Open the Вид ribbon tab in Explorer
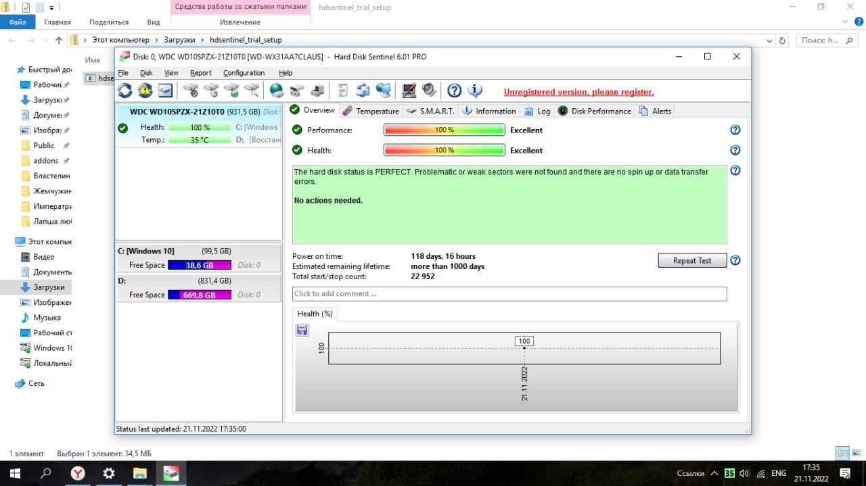The height and width of the screenshot is (486, 866). (154, 22)
